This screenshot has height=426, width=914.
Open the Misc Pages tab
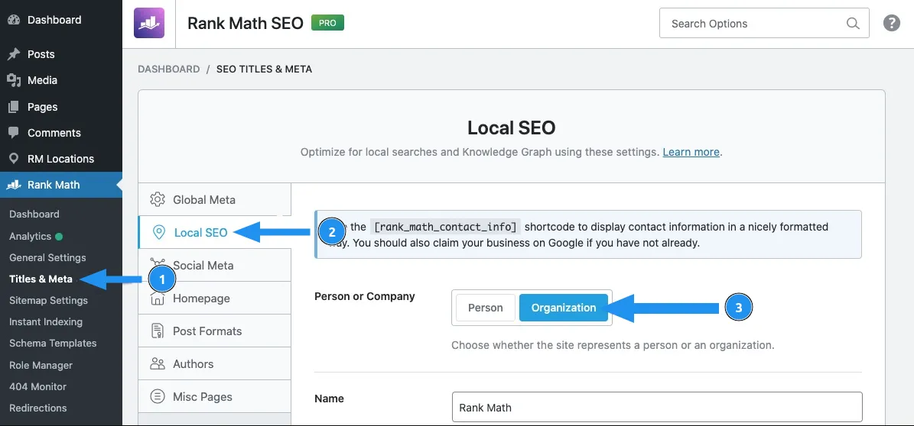(x=214, y=397)
